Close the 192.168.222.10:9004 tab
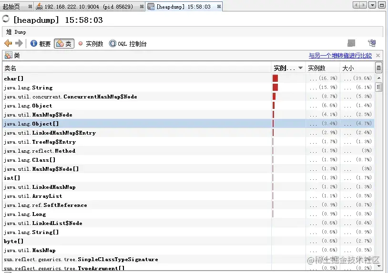The height and width of the screenshot is (273, 388). pos(142,7)
